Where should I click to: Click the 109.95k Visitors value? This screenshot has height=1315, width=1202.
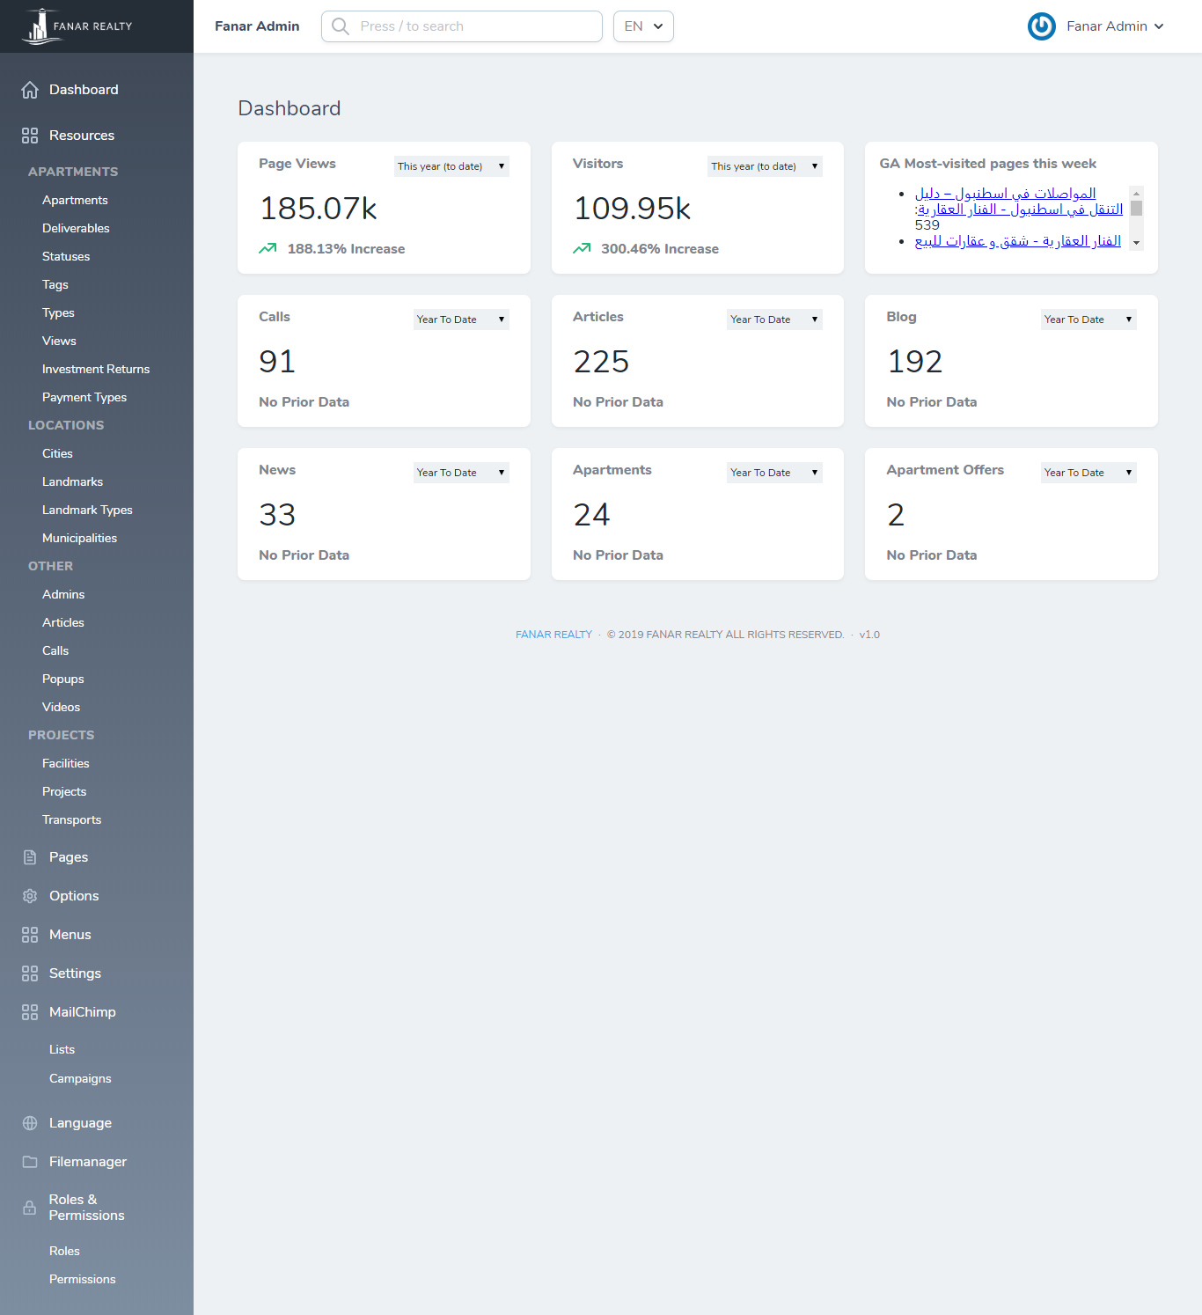[632, 209]
